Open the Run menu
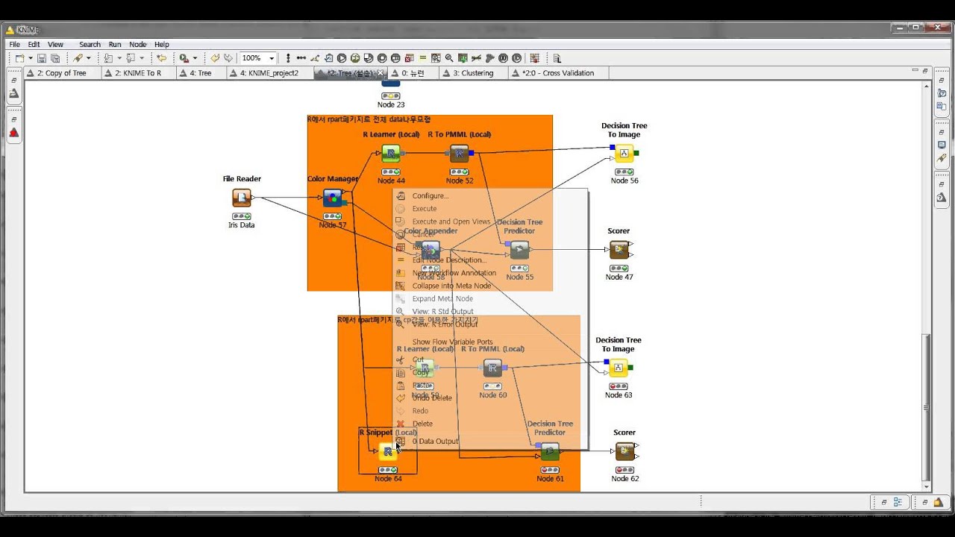955x537 pixels. [115, 45]
